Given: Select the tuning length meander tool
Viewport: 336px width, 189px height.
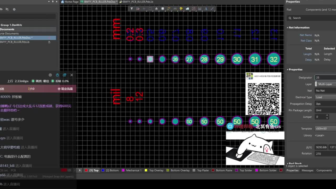Looking at the screenshot, I should (175, 9).
